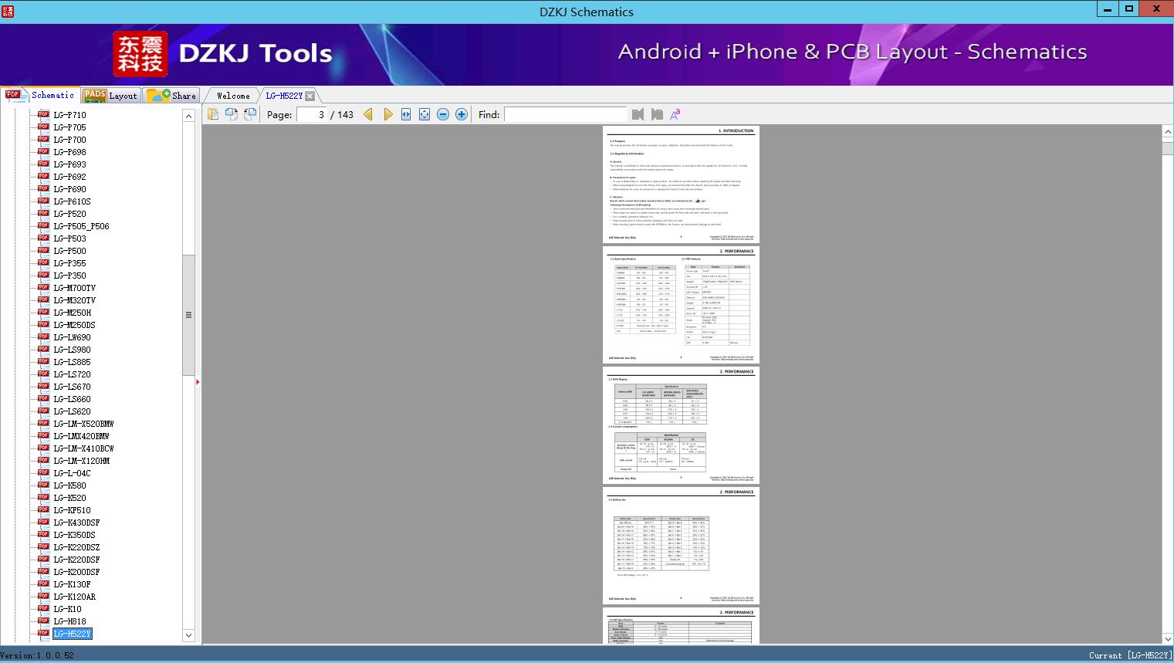
Task: Click the match case search icon
Action: click(675, 114)
